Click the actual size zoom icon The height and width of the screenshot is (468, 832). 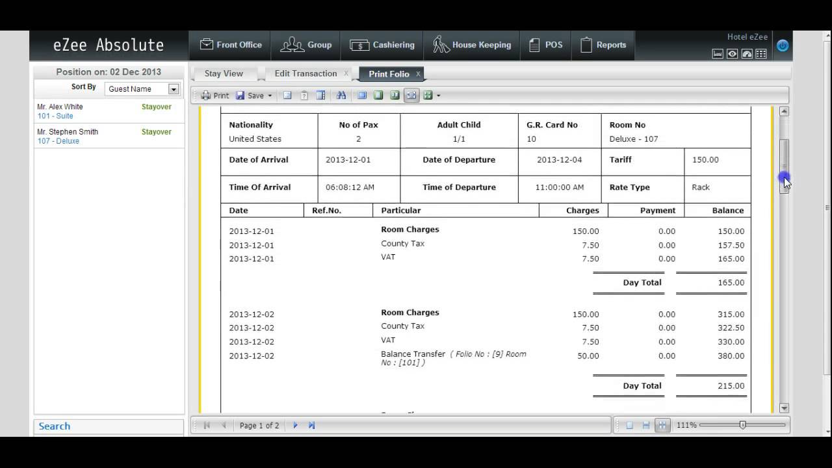pos(629,425)
